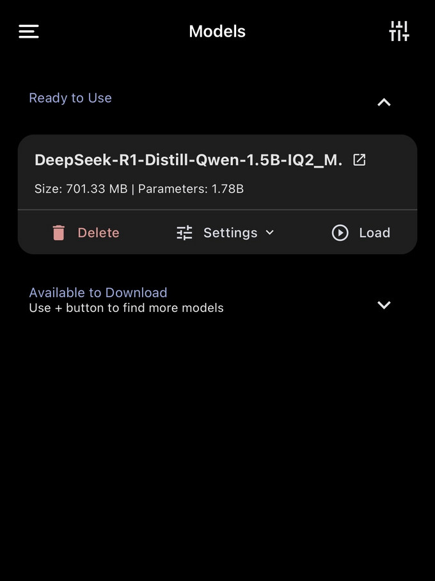Click the Ready to Use section header
435x581 pixels.
point(70,97)
